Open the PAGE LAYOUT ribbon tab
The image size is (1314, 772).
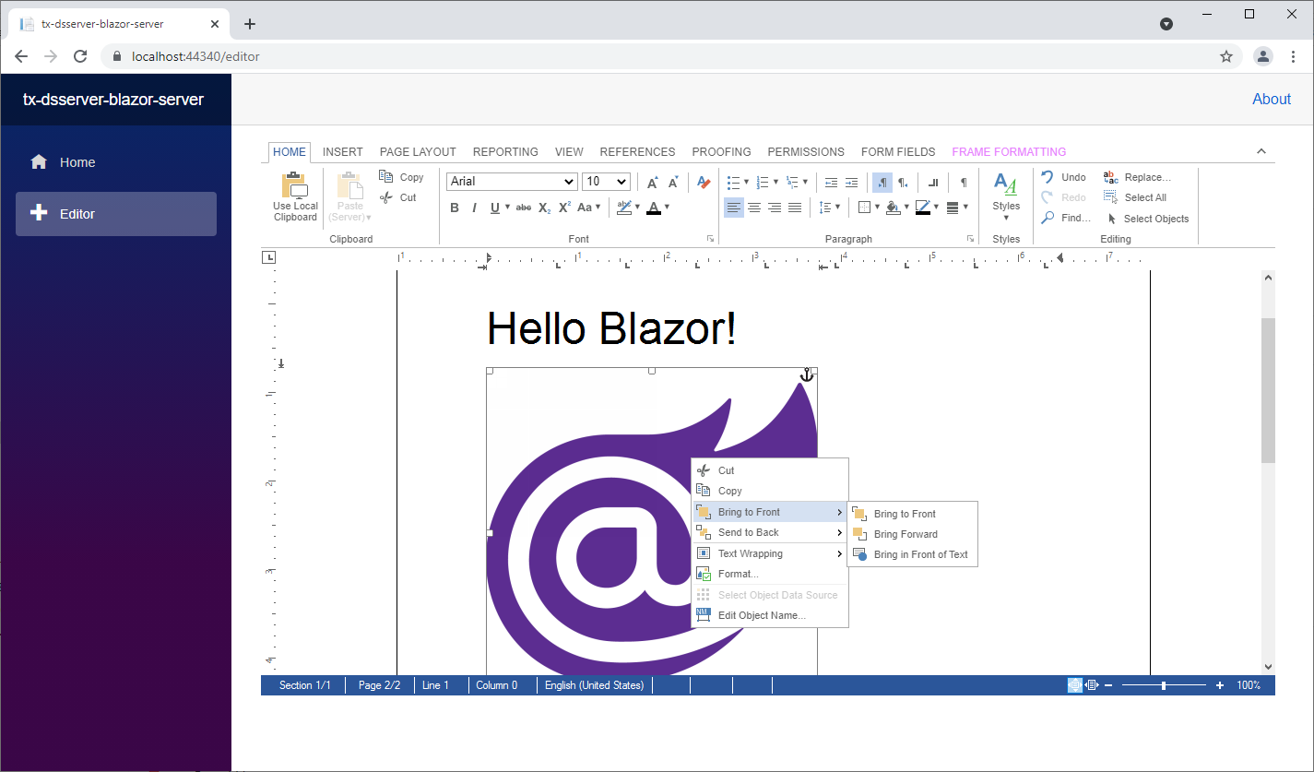click(418, 152)
